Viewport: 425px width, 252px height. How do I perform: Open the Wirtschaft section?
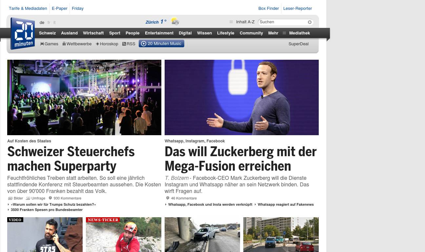coord(93,33)
